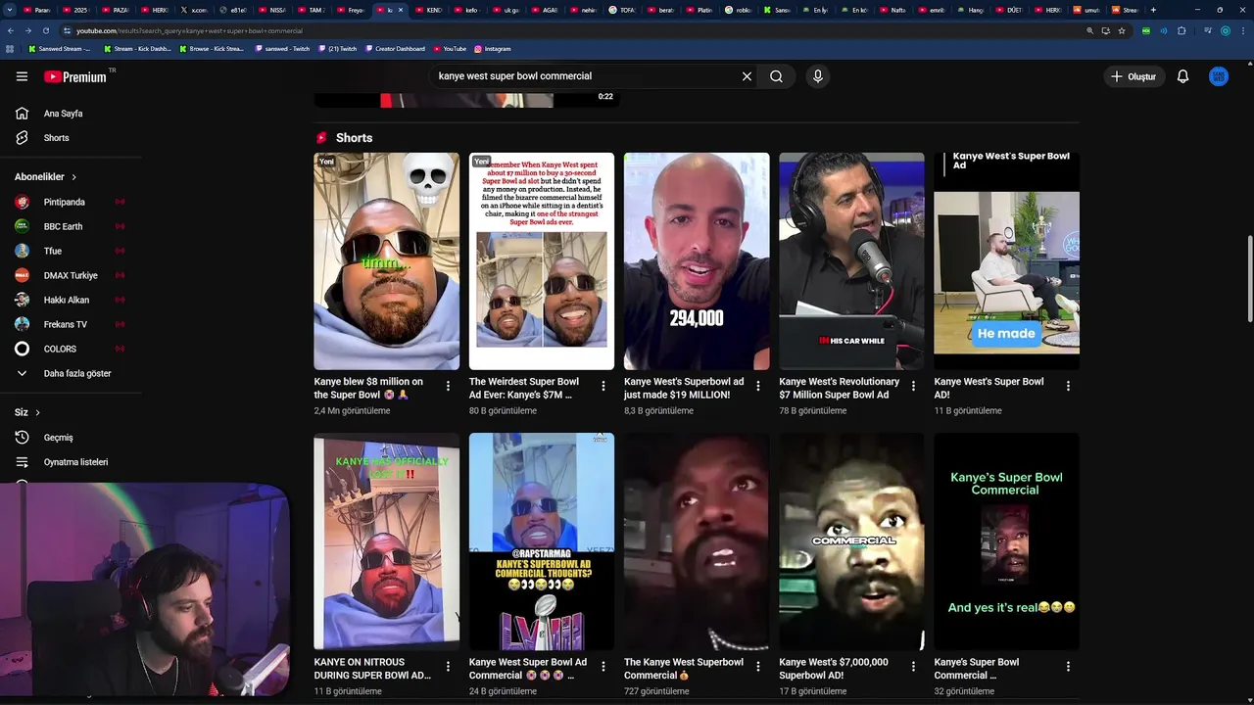Click the magnifier search button
The height and width of the screenshot is (705, 1254).
coord(776,76)
